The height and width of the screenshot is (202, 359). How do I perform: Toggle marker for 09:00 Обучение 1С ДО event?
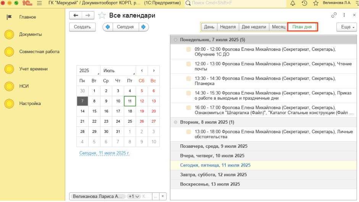coord(189,50)
